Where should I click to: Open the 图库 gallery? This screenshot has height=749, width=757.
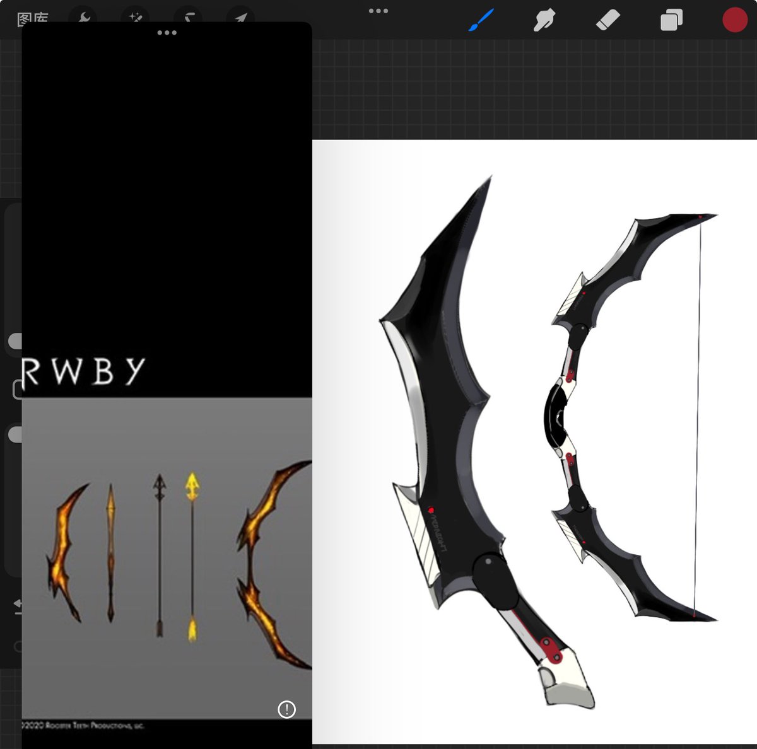[x=33, y=20]
